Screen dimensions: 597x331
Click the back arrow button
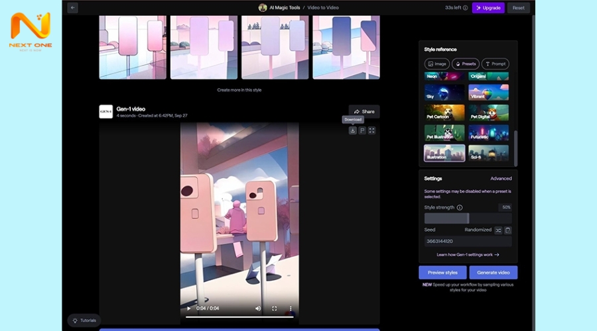pyautogui.click(x=72, y=8)
